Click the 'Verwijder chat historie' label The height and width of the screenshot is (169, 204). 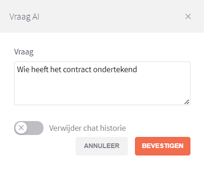(87, 128)
